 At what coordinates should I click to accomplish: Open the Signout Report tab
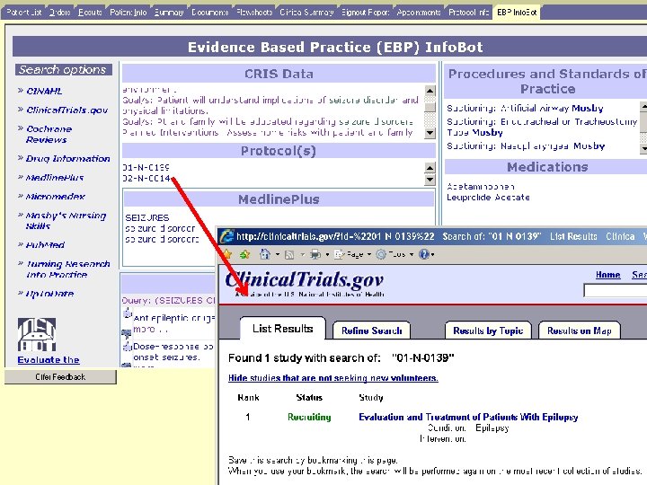(365, 13)
